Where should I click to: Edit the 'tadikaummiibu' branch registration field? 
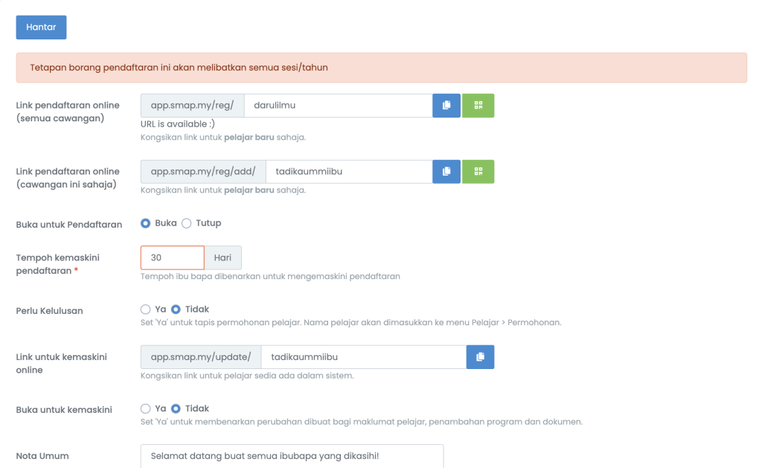tap(348, 172)
